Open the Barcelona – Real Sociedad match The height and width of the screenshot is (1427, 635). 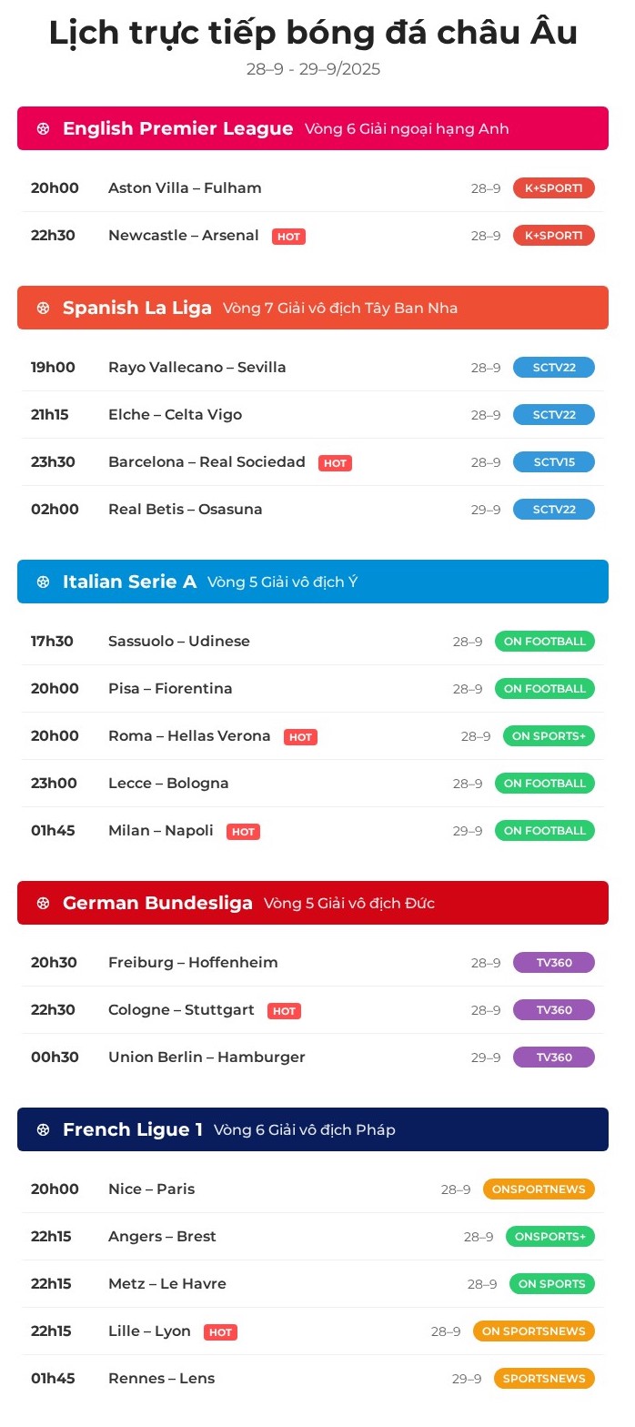207,462
